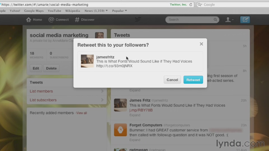Click the compose new tweet icon

(x=245, y=20)
